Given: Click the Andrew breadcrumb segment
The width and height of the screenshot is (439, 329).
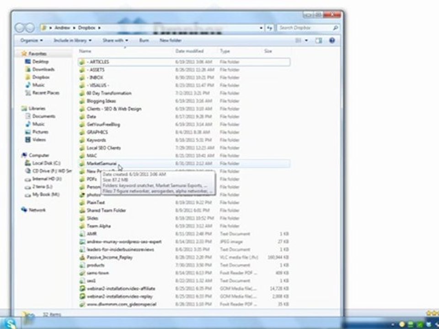Looking at the screenshot, I should pos(62,28).
